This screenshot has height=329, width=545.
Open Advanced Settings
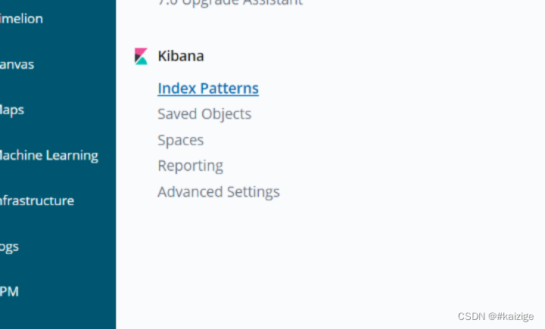pos(219,192)
